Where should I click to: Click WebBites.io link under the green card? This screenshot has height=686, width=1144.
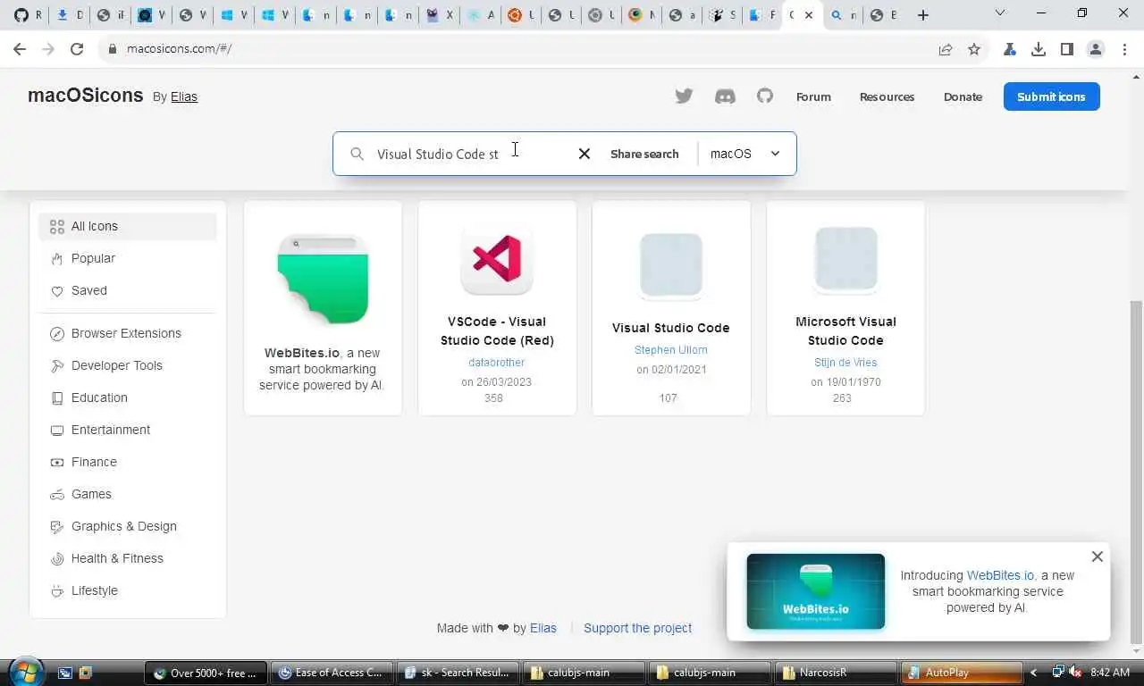click(x=302, y=353)
